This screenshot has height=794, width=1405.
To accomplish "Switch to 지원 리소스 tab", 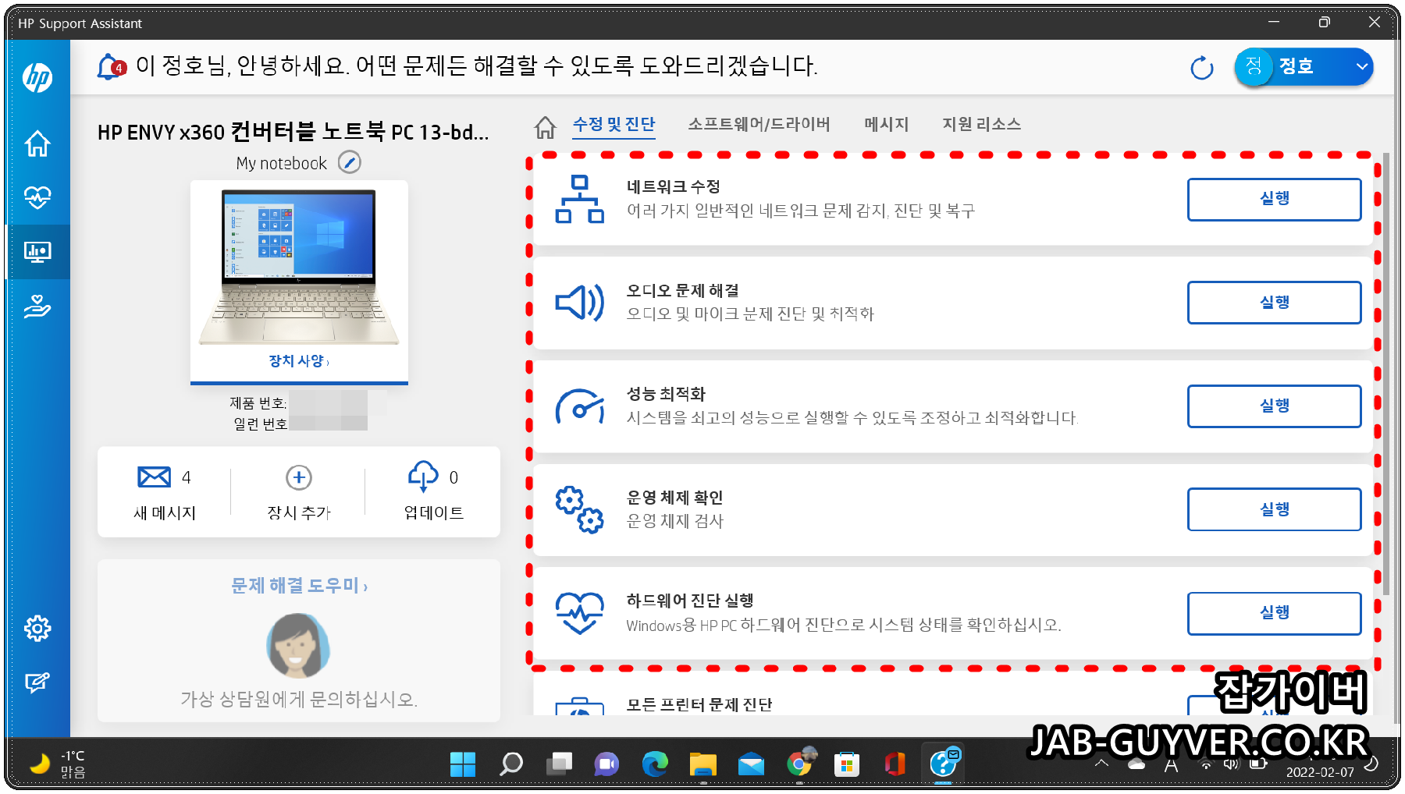I will pyautogui.click(x=981, y=124).
